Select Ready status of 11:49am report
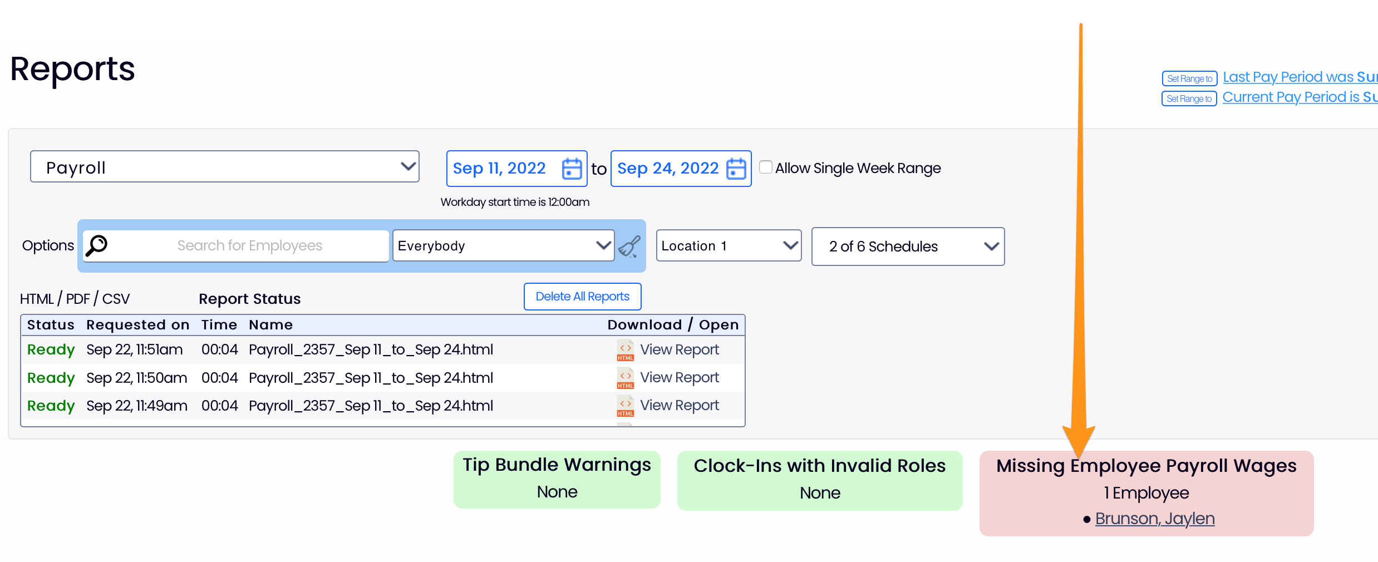 51,406
